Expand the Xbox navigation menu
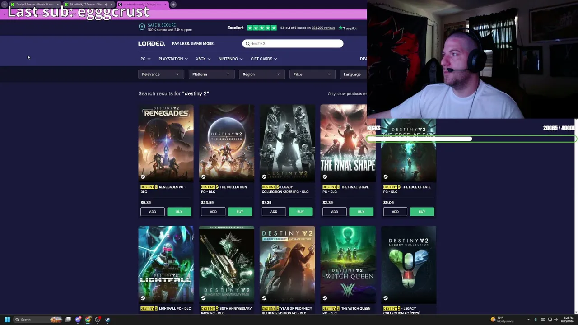578x325 pixels. coord(203,59)
